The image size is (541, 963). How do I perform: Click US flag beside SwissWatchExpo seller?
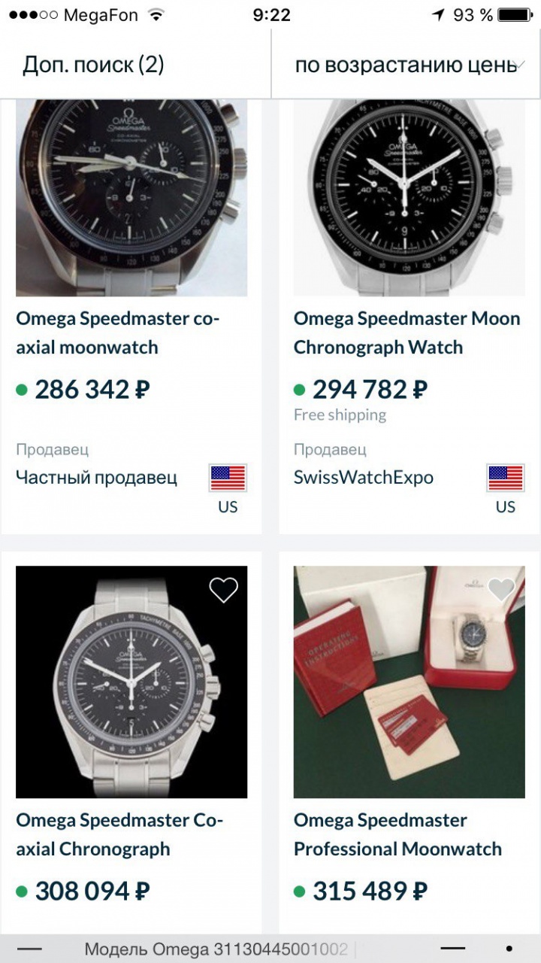click(x=506, y=478)
